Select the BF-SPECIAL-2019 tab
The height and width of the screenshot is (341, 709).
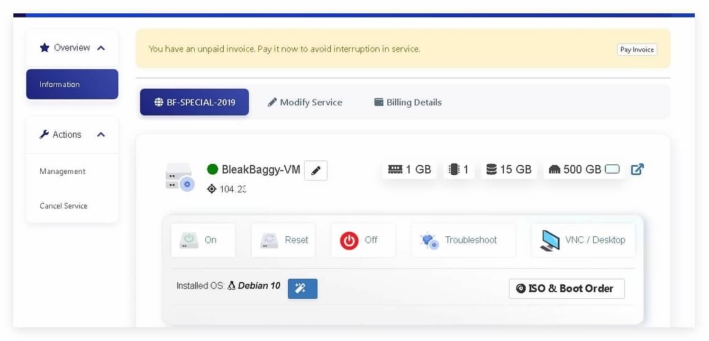(x=194, y=102)
